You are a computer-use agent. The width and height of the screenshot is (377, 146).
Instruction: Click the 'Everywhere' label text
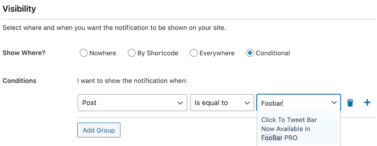[217, 53]
